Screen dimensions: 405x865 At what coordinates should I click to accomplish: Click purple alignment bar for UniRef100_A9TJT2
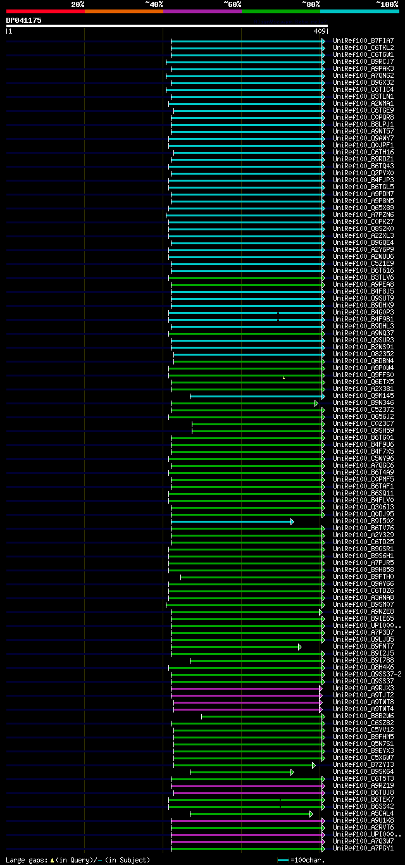click(246, 695)
